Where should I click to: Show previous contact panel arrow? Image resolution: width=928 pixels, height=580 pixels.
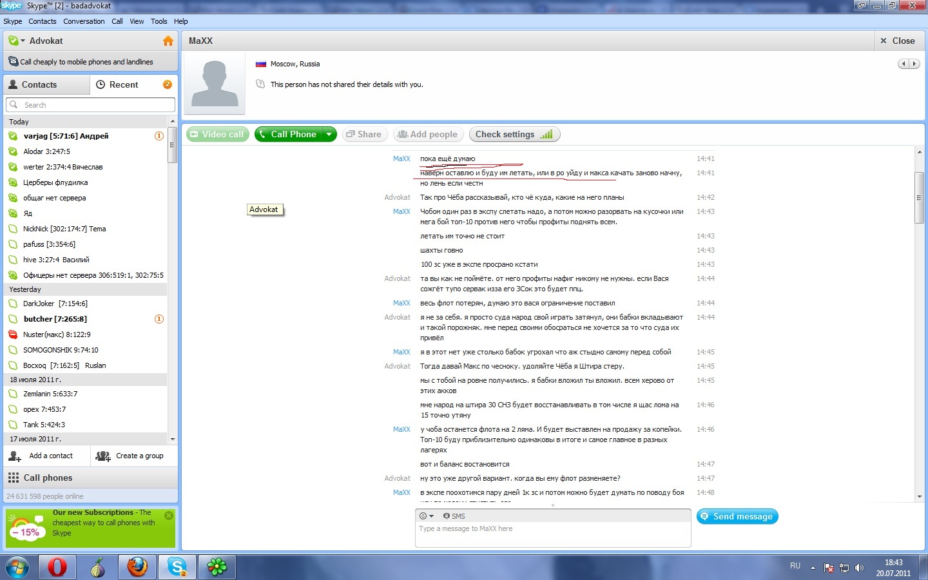904,63
